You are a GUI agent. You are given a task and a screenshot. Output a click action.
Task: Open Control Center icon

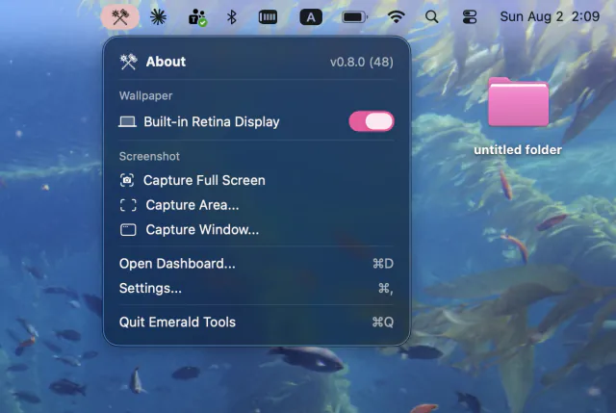(470, 17)
